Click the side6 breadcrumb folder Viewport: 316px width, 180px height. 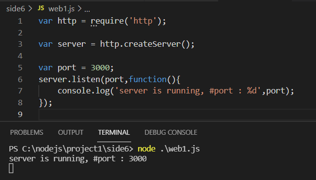15,9
